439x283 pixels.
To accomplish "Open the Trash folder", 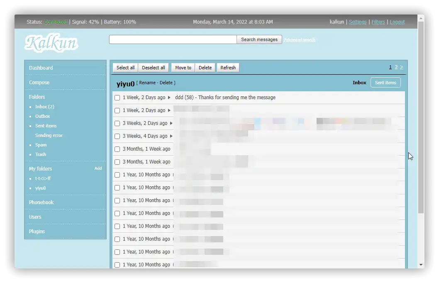I will (41, 154).
